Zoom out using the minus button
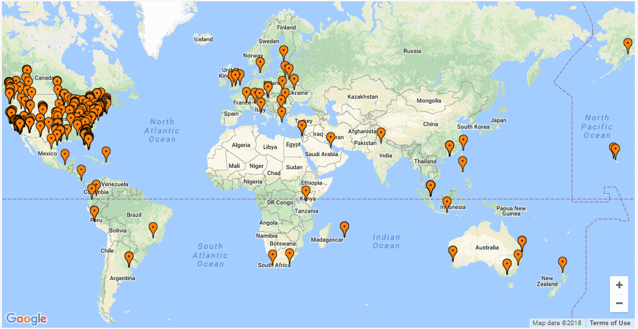The height and width of the screenshot is (329, 638). tap(618, 302)
